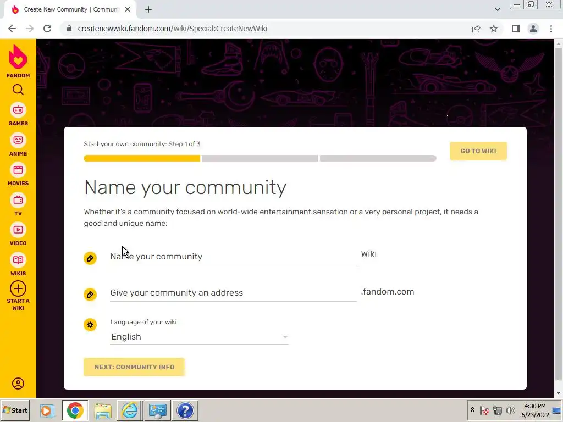
Task: Click the network tray icon
Action: pos(497,410)
